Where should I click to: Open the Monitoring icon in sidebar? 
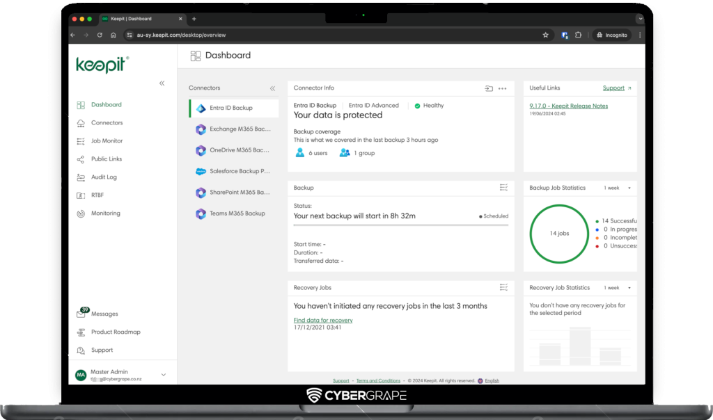pos(81,213)
